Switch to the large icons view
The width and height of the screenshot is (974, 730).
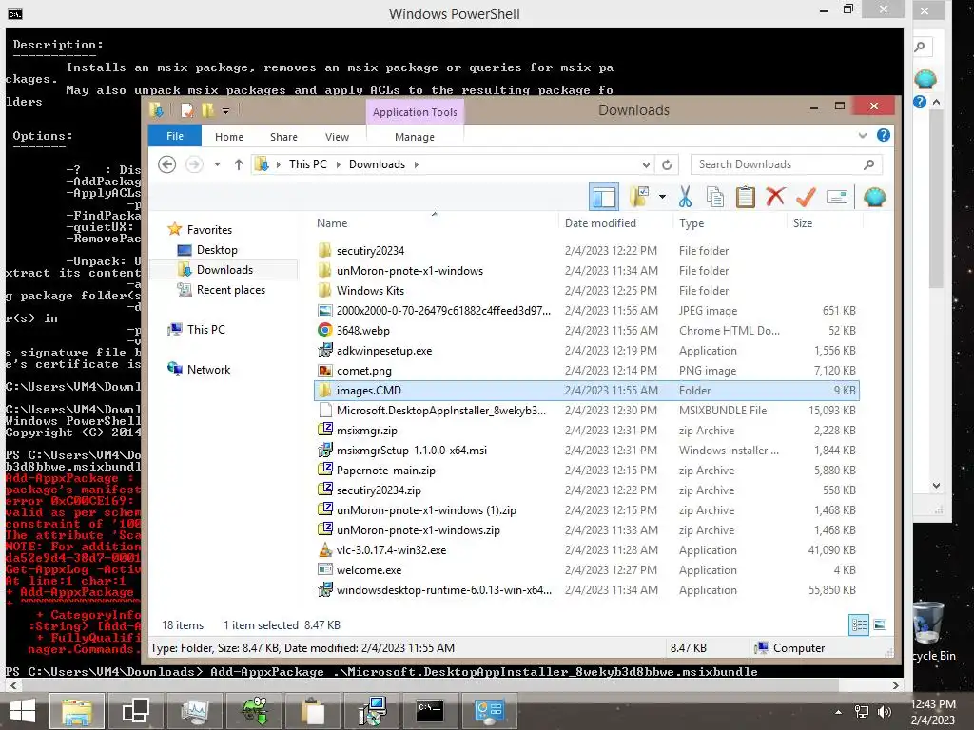[880, 624]
